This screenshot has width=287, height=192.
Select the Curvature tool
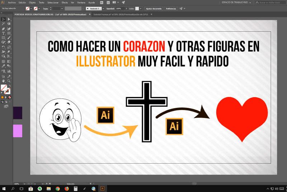coord(9,29)
